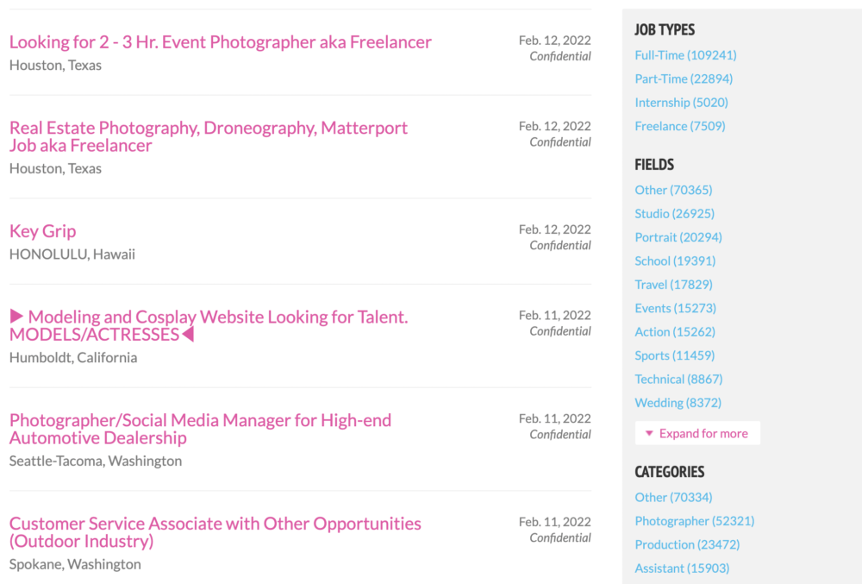This screenshot has width=862, height=584.
Task: Show Assistant category jobs
Action: pos(682,568)
